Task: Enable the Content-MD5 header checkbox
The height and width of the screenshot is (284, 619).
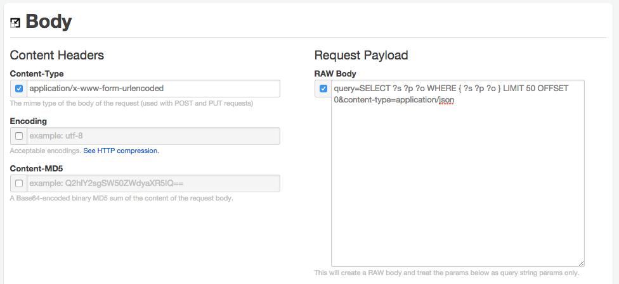Action: [x=19, y=183]
